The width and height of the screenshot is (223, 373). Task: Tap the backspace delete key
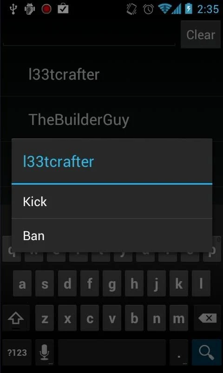[207, 318]
